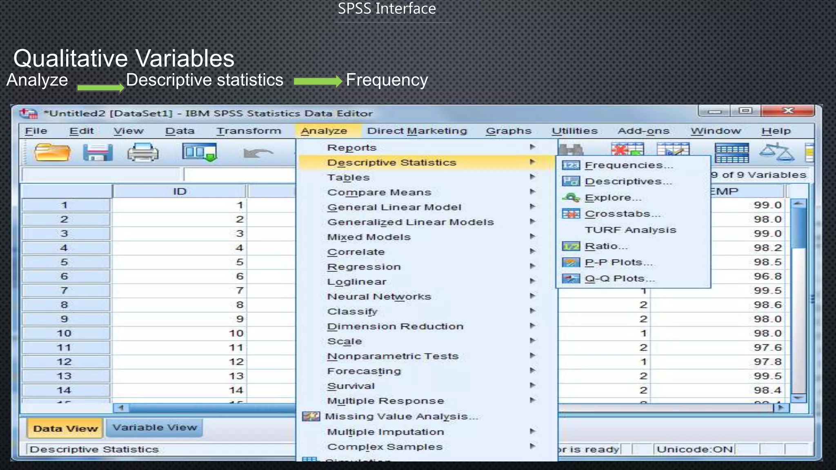Screen dimensions: 836x470
Task: Click the Open data folder icon
Action: (52, 153)
